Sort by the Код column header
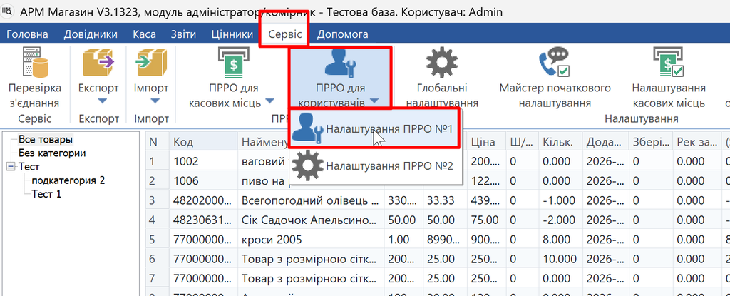 [203, 142]
